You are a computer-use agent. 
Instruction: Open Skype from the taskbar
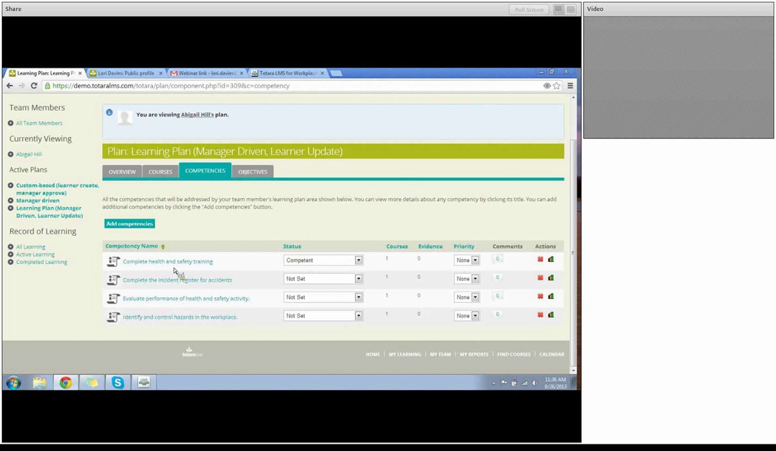[x=118, y=382]
